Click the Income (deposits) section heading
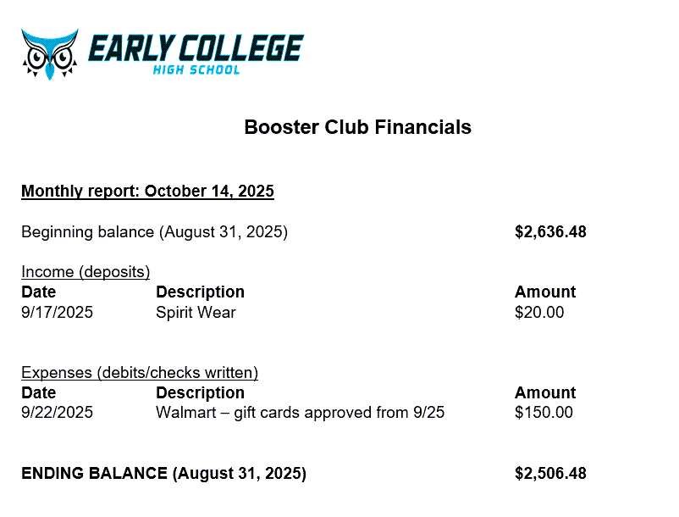 pos(86,272)
